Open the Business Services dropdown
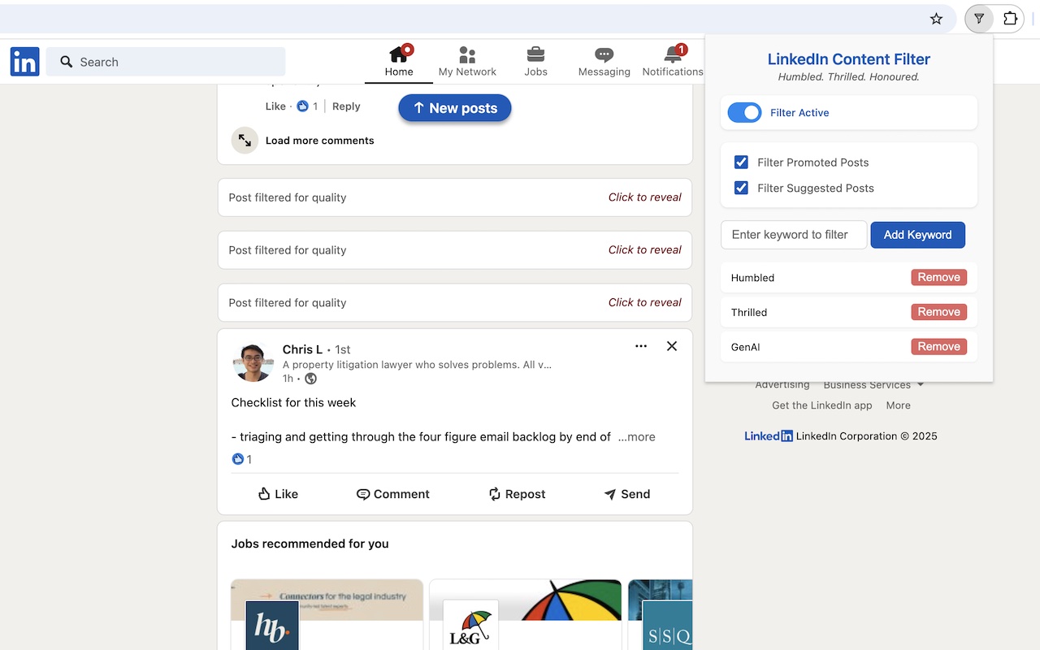The width and height of the screenshot is (1040, 650). [x=873, y=385]
